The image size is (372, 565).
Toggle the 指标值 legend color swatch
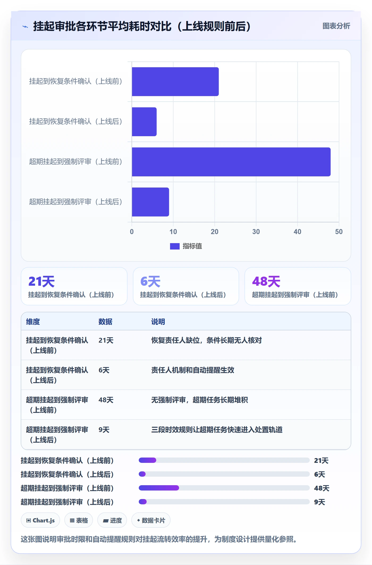point(175,246)
